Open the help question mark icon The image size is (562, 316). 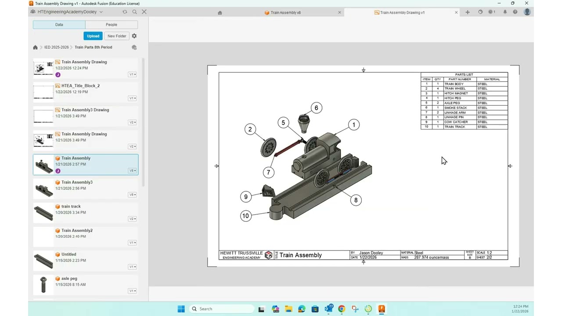(515, 12)
